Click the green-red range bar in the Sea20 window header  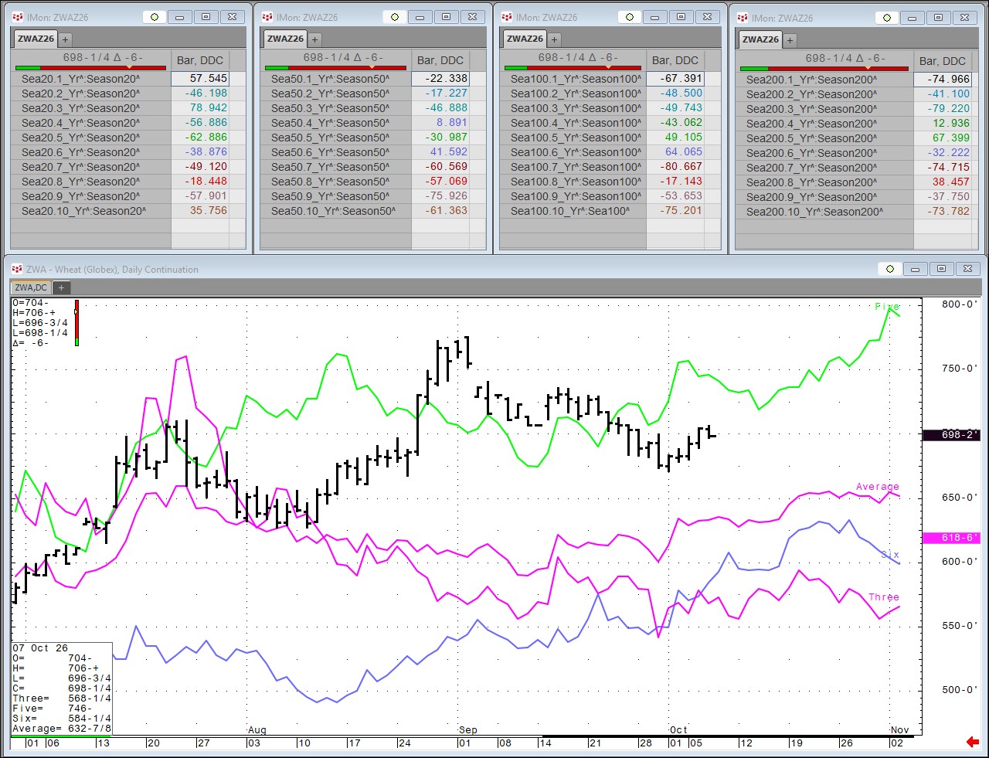pyautogui.click(x=91, y=68)
